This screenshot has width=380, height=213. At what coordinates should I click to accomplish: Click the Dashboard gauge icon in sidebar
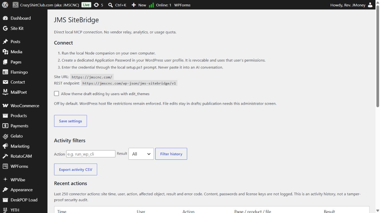click(x=5, y=18)
